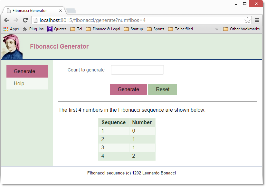266x187 pixels.
Task: Select the Generate sidebar menu item
Action: point(27,71)
